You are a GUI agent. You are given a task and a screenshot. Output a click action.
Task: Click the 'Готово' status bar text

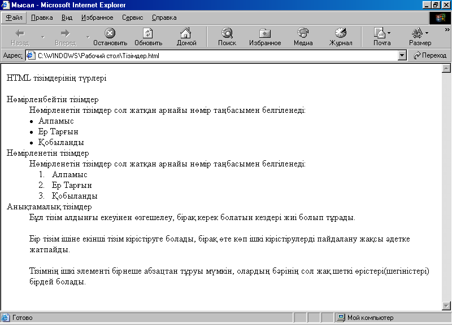pos(23,318)
